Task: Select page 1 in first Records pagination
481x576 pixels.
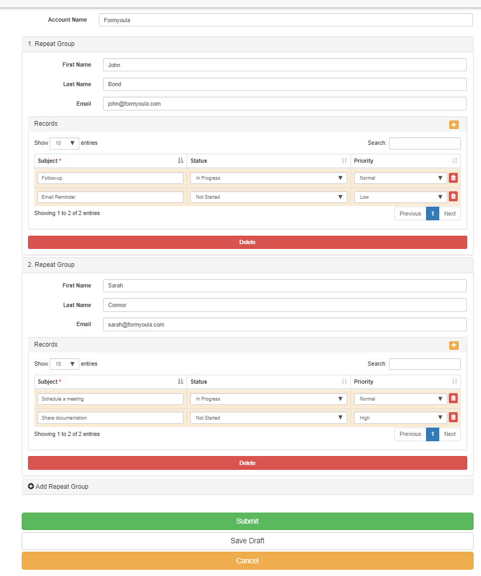Action: [x=432, y=213]
